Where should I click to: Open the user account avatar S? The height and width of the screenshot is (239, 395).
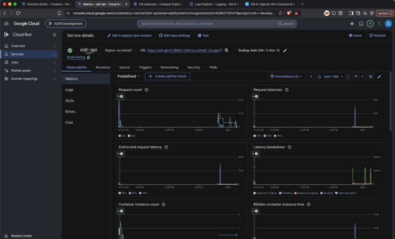pyautogui.click(x=388, y=24)
